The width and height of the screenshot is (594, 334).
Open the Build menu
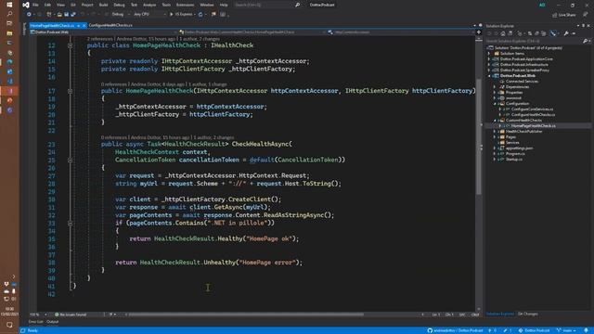coord(103,5)
